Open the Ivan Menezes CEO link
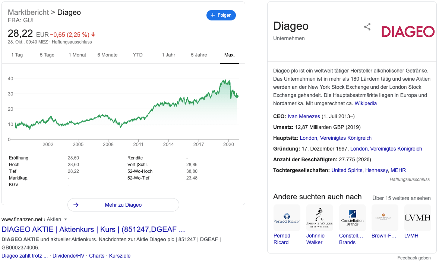 [x=304, y=116]
